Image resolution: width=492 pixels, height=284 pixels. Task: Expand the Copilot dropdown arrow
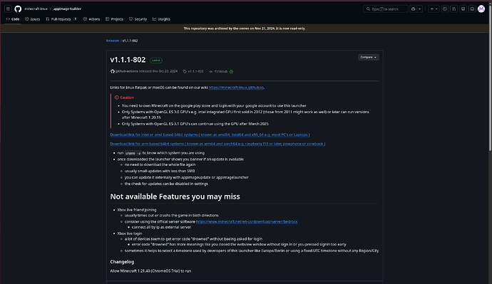419,9
